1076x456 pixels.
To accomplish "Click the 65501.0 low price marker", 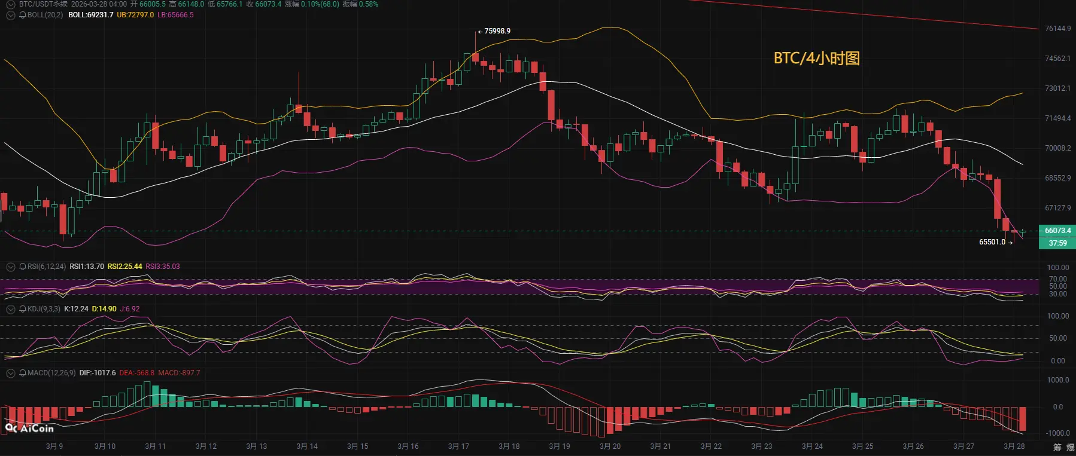I will coord(992,242).
